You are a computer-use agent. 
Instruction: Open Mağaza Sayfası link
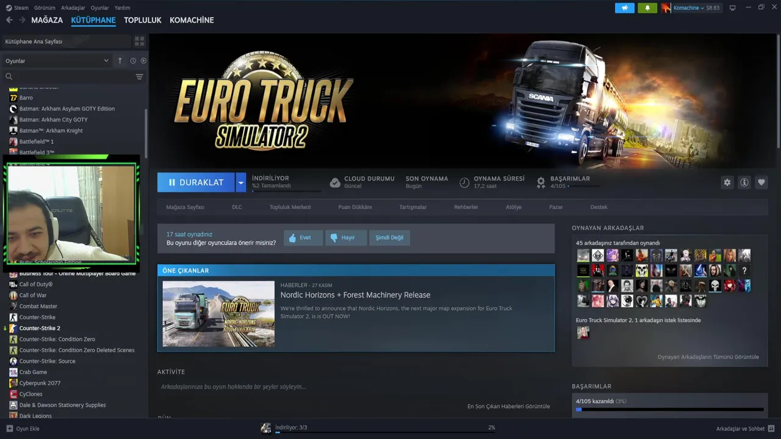(x=185, y=207)
